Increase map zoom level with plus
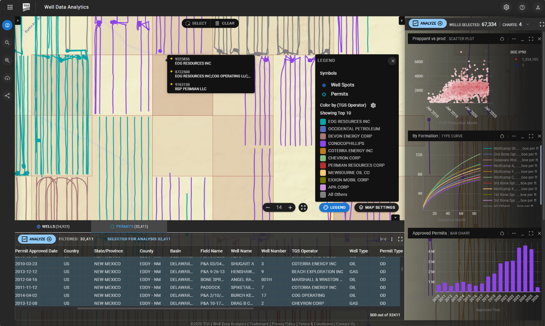The image size is (545, 326). [x=290, y=208]
